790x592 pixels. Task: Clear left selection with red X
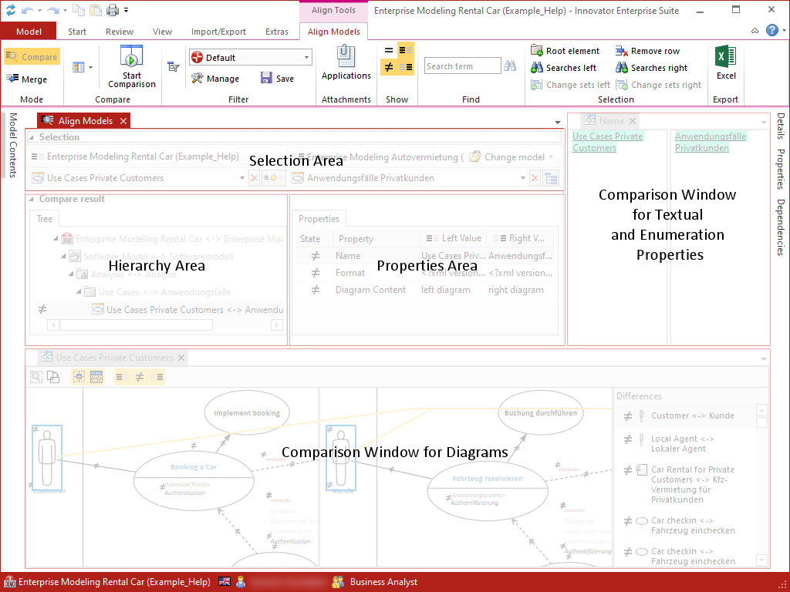point(254,178)
